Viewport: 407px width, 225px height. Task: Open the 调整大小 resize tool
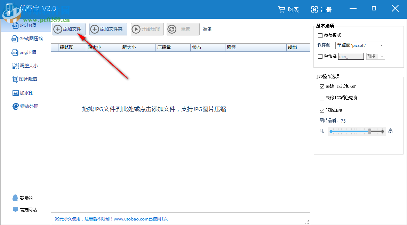click(25, 66)
